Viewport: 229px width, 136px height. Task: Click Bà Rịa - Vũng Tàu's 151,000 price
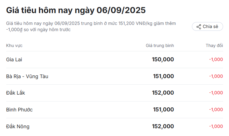pyautogui.click(x=163, y=76)
